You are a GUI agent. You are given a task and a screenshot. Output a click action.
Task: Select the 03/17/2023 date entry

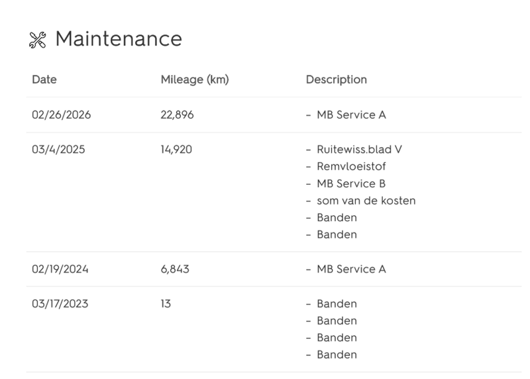pyautogui.click(x=60, y=304)
